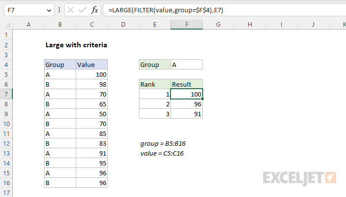
Task: Click the fill handle of cell F7
Action: coord(202,98)
